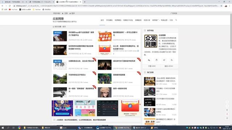Viewport: 232px width, 130px height.
Task: Click the 众发网赚 logo image in about widget
Action: click(x=151, y=41)
